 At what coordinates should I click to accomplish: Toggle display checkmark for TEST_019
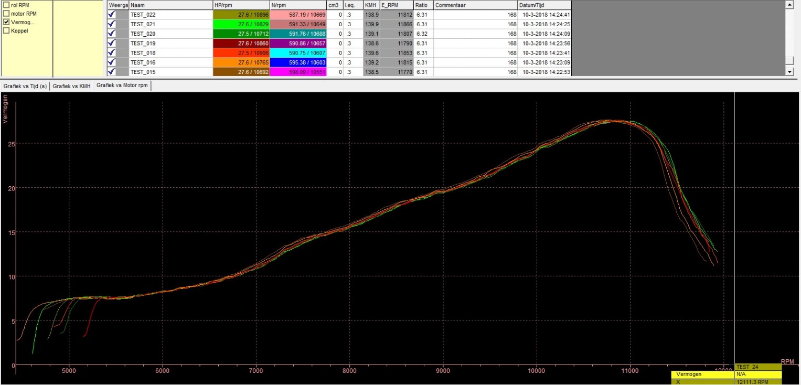click(112, 43)
